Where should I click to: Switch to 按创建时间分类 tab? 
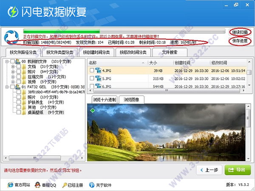coord(96,52)
